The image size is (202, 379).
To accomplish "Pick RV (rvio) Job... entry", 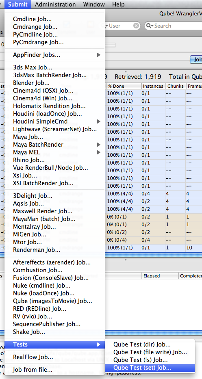I will [55, 316].
